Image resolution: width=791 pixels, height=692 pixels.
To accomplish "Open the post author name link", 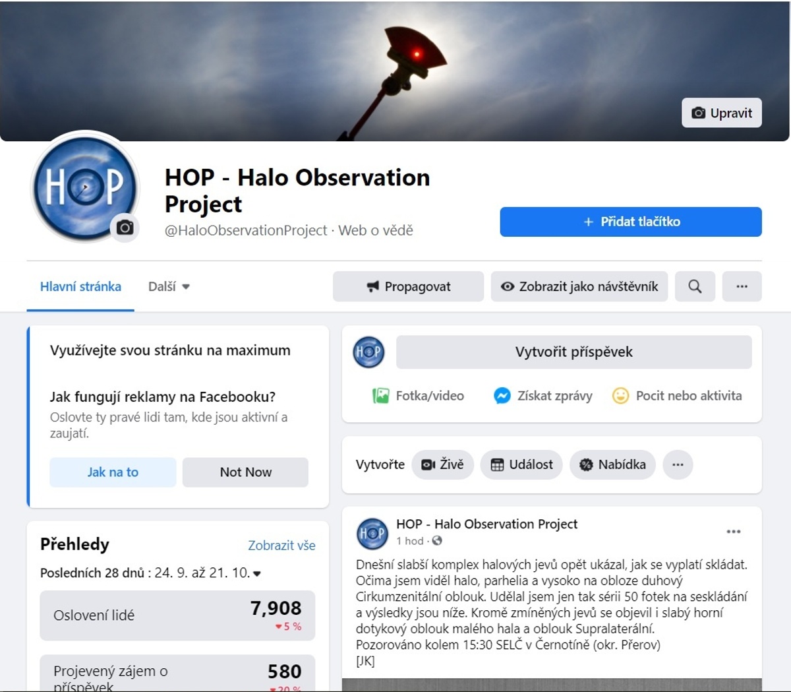I will point(486,524).
